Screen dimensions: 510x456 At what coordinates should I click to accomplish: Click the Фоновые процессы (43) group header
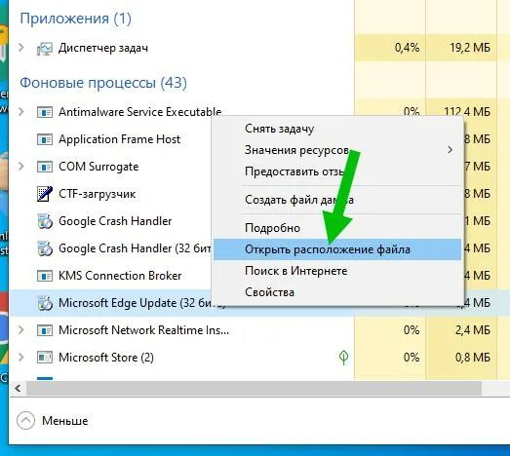pos(103,83)
